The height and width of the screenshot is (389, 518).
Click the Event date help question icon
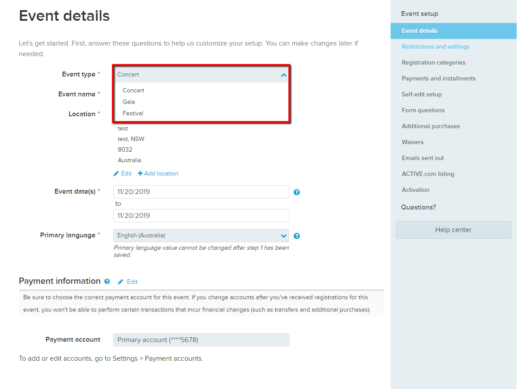pyautogui.click(x=297, y=192)
